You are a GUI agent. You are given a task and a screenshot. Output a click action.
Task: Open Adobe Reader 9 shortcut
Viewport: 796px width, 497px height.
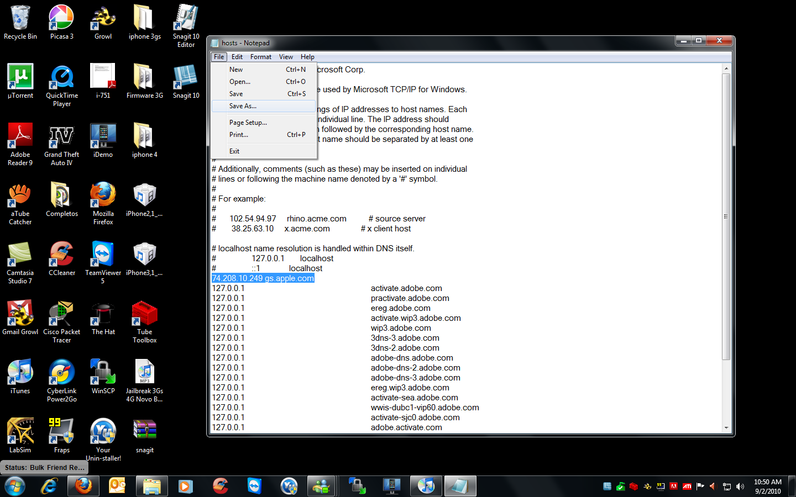tap(20, 144)
